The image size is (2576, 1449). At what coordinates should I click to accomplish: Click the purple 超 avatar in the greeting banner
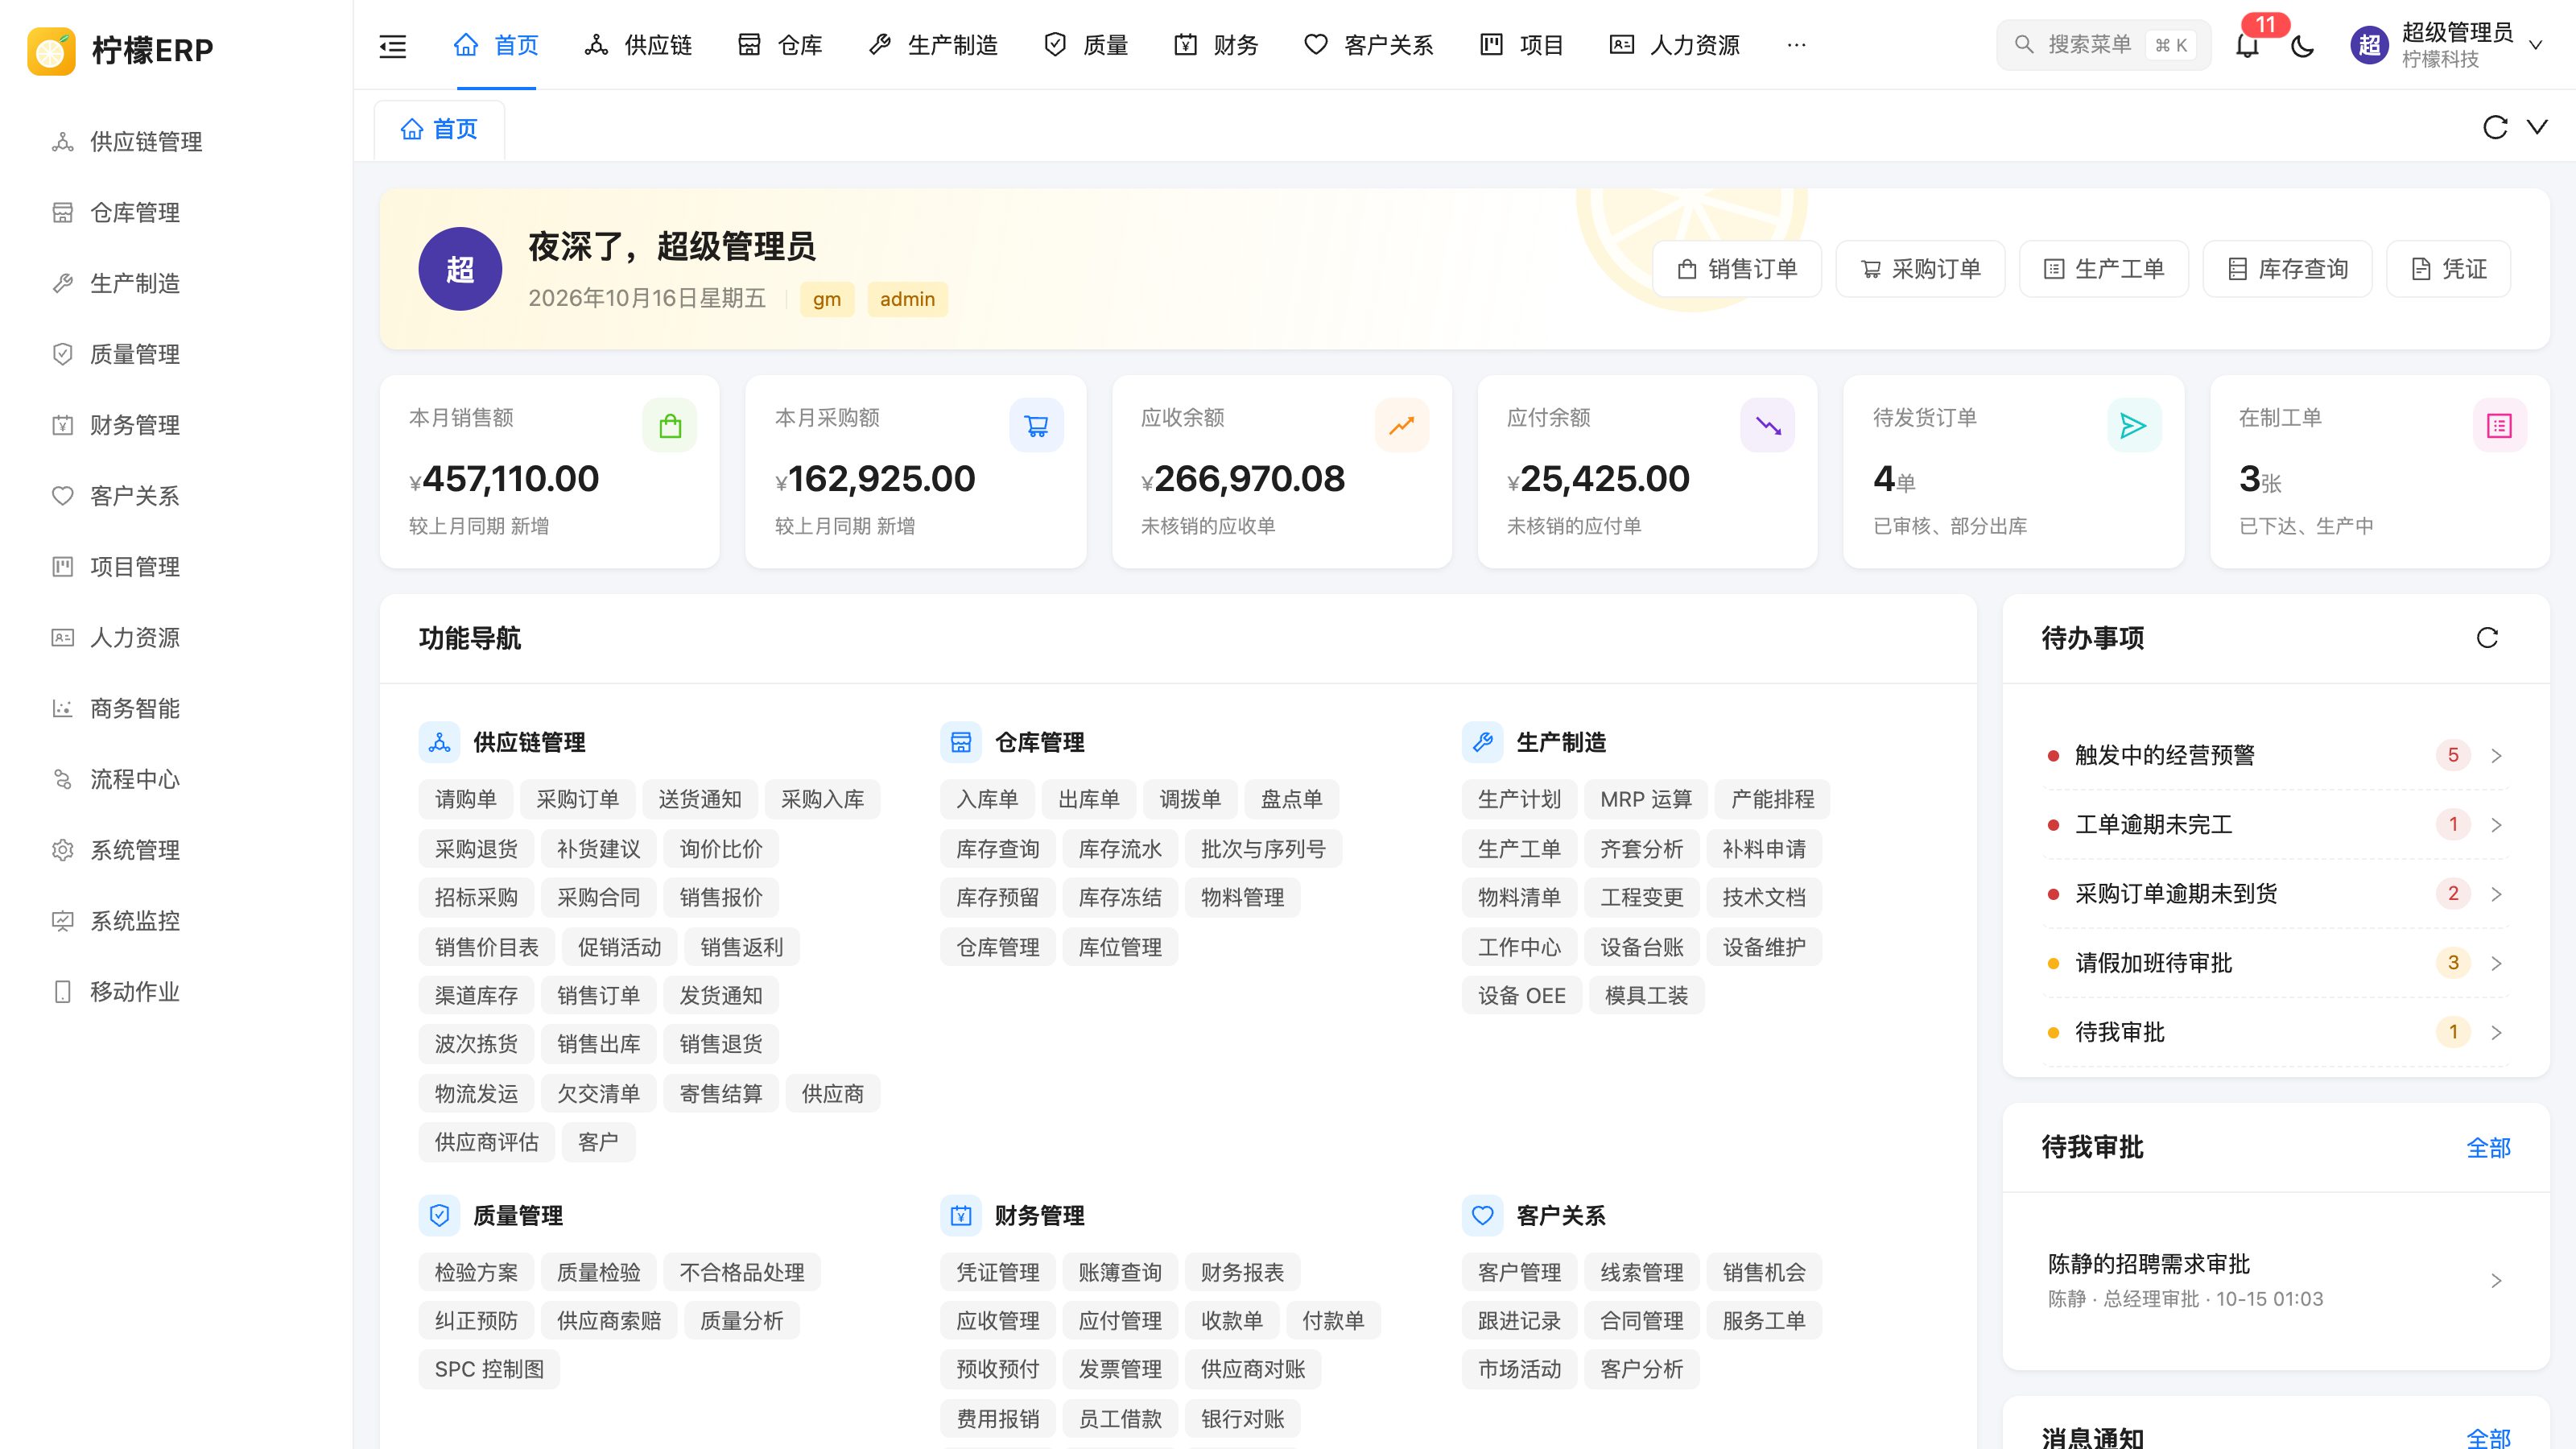click(x=460, y=269)
